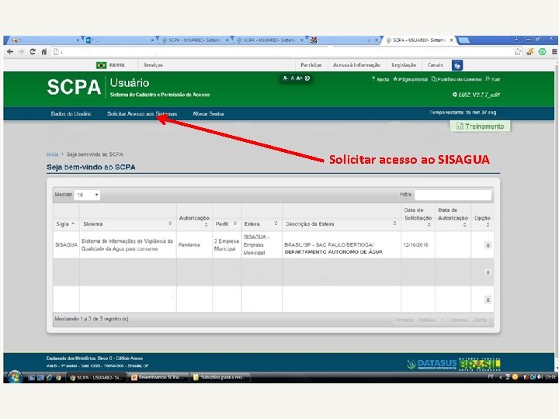The image size is (559, 419).
Task: Click the Brazil flag BRASIL logo
Action: 110,65
